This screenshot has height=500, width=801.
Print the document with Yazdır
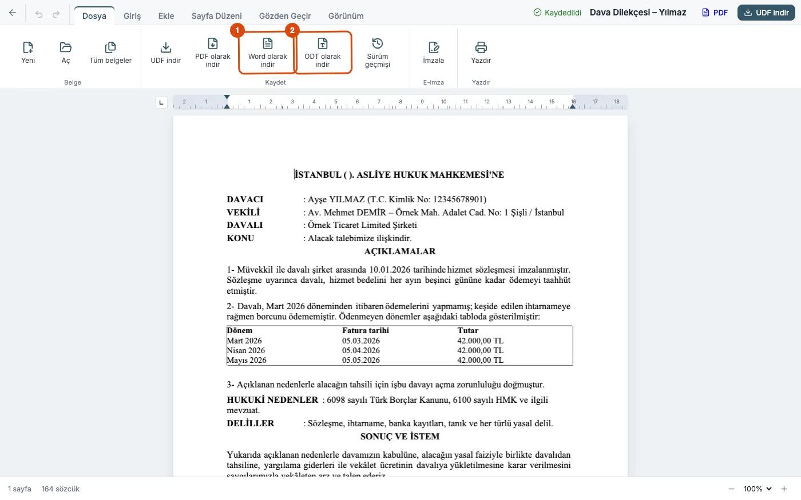click(x=481, y=53)
